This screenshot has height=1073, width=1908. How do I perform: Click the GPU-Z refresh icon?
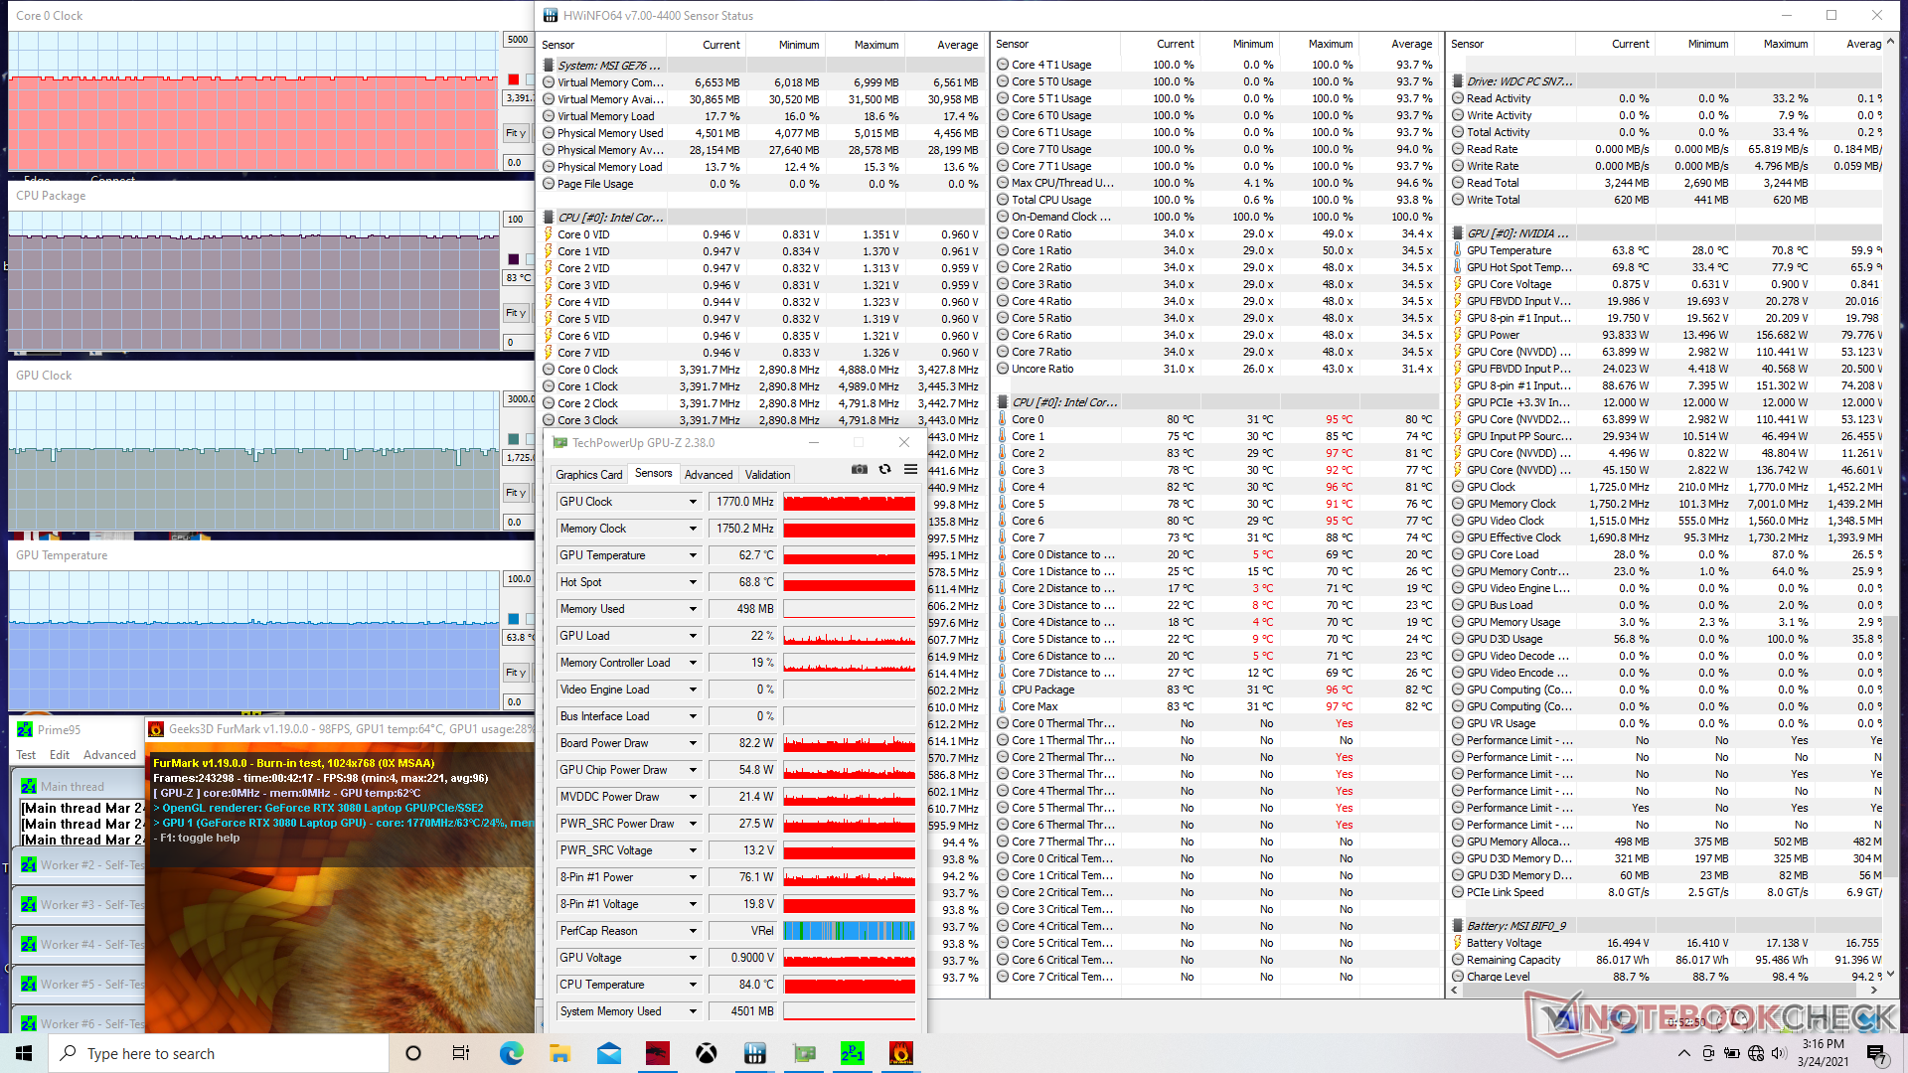coord(884,470)
